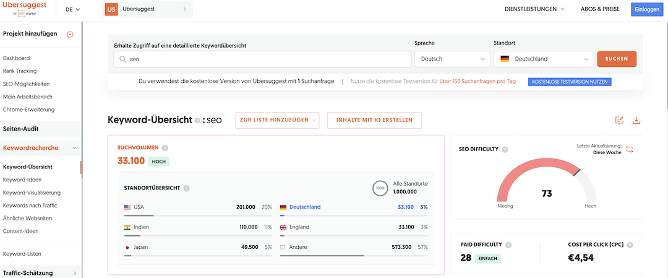Click the Ubersuggest logo

pyautogui.click(x=24, y=9)
